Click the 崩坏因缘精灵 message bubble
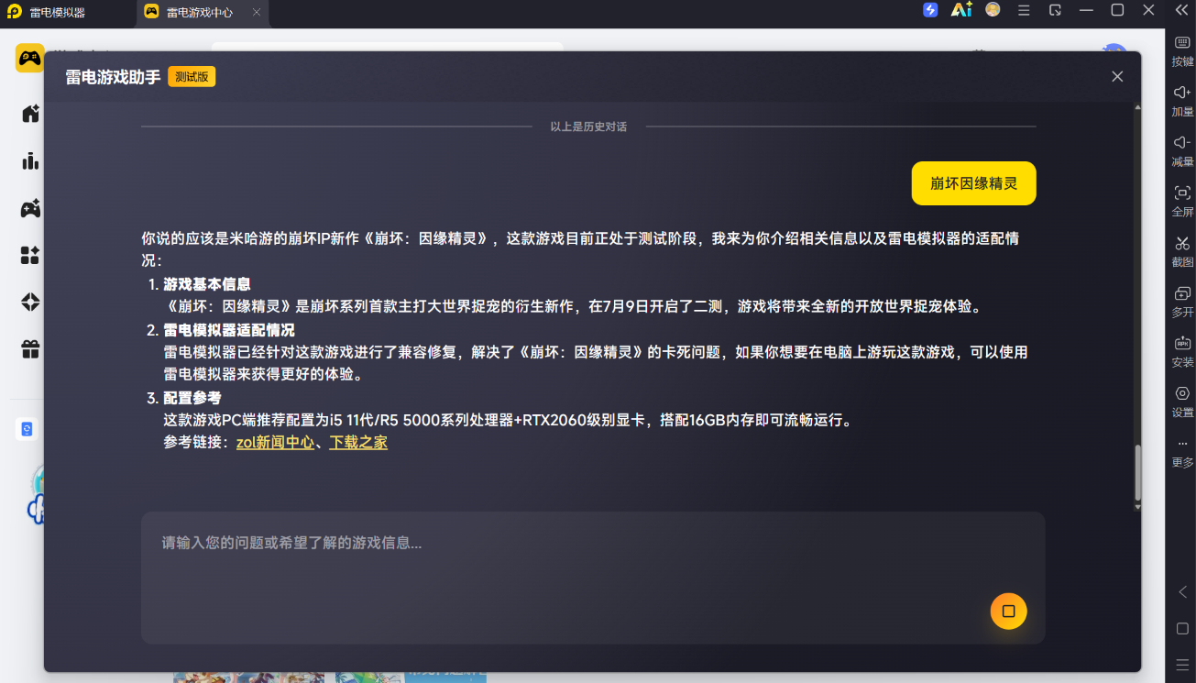The image size is (1196, 683). (x=973, y=183)
